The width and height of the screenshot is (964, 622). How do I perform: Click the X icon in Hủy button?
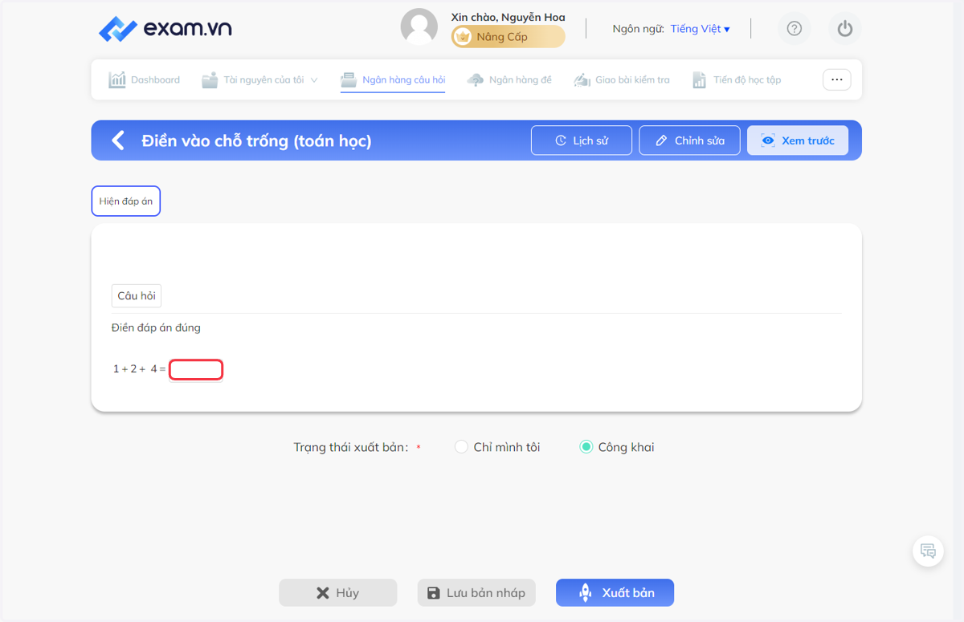pyautogui.click(x=323, y=593)
